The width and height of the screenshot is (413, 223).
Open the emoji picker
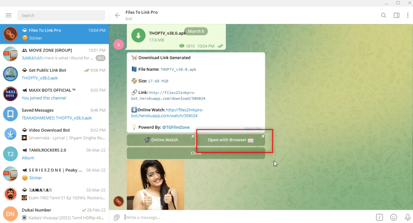click(x=393, y=217)
